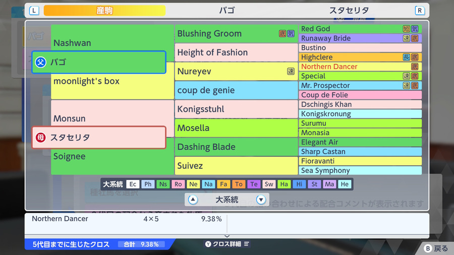Select Suivez ancestor cell
Image resolution: width=454 pixels, height=255 pixels.
236,166
